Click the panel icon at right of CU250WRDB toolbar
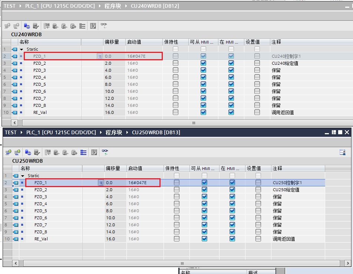This screenshot has height=274, width=353. click(343, 152)
